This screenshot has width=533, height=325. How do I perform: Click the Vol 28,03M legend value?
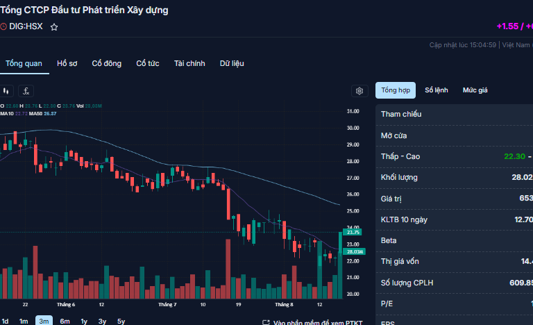coord(89,106)
